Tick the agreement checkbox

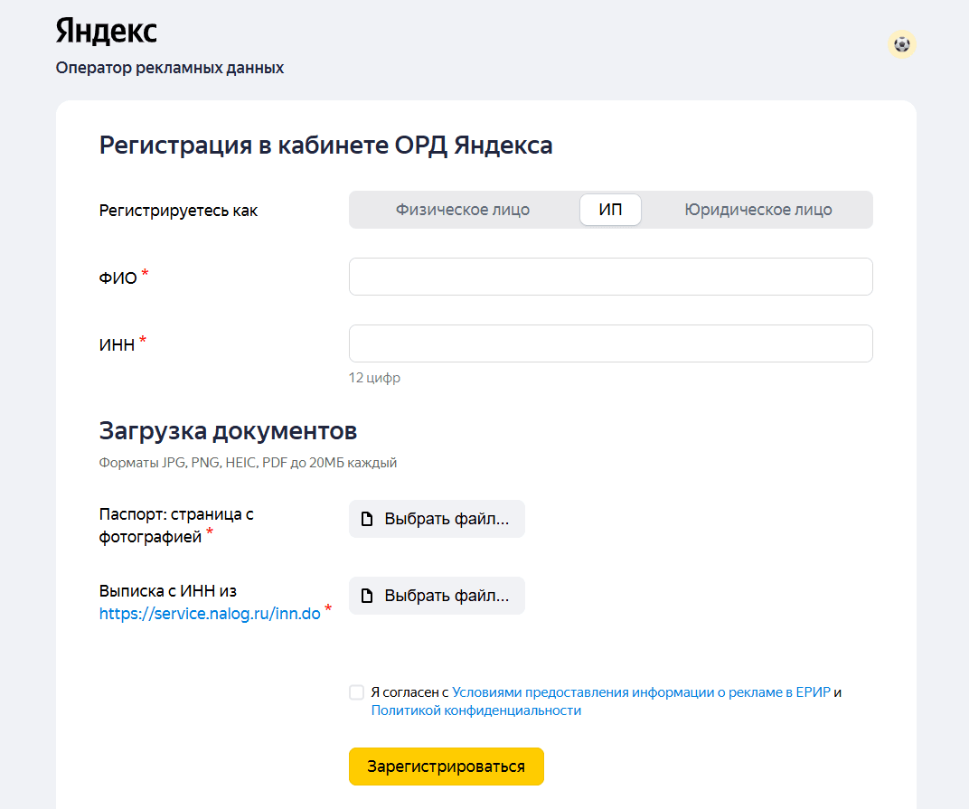point(356,692)
